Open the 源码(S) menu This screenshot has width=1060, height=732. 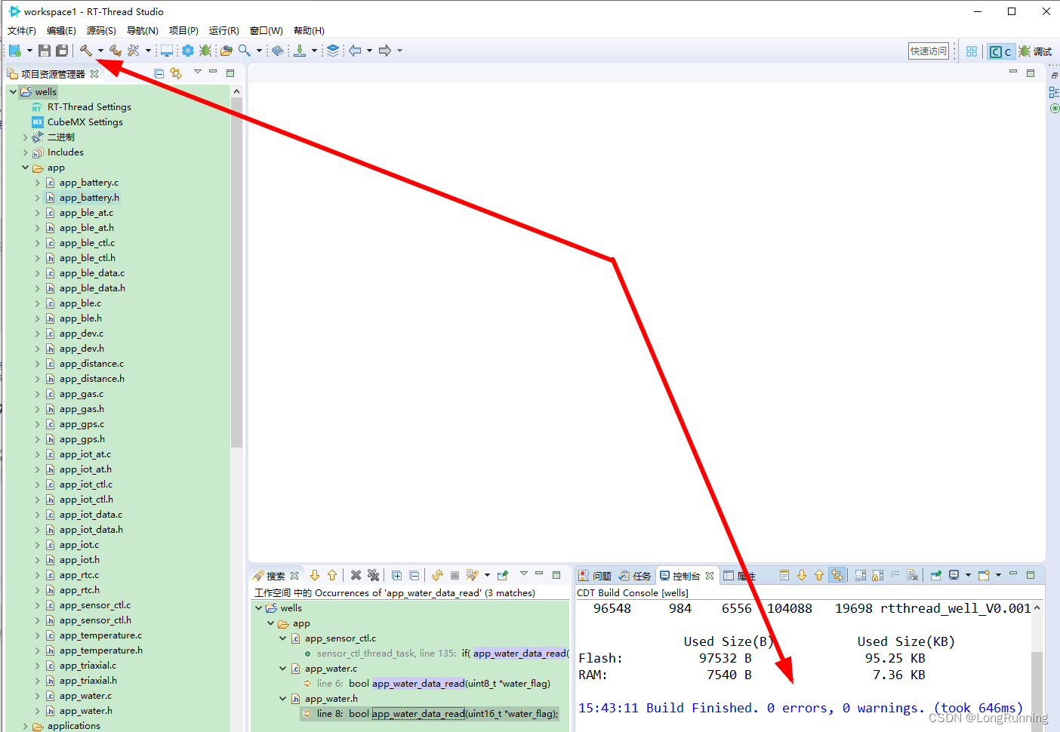click(101, 31)
